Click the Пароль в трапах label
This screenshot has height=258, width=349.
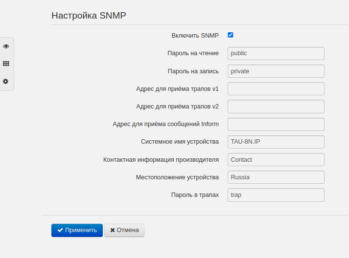coord(195,194)
